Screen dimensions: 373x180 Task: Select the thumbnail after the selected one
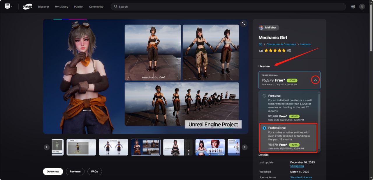(x=178, y=147)
